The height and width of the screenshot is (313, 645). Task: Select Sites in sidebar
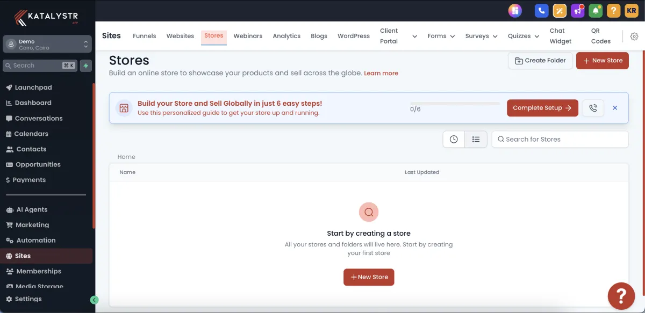(x=46, y=256)
